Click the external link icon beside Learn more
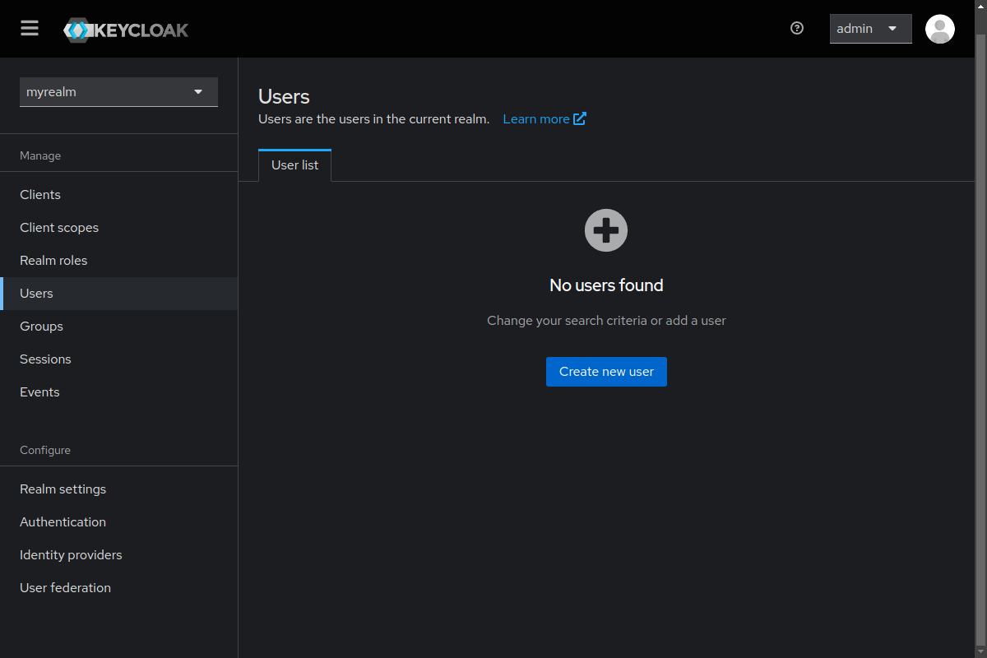Viewport: 987px width, 658px height. pos(580,118)
